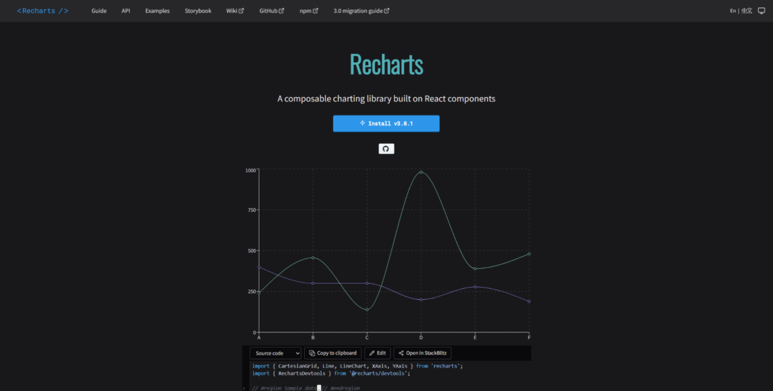Viewport: 773px width, 391px height.
Task: Go to the Examples page
Action: click(157, 11)
